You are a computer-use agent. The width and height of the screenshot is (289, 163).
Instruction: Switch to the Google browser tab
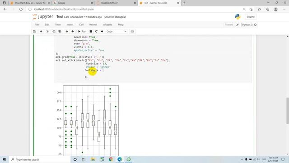coord(73,3)
